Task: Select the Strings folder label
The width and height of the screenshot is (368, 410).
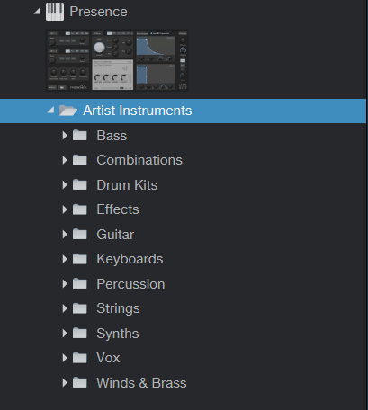Action: 118,308
